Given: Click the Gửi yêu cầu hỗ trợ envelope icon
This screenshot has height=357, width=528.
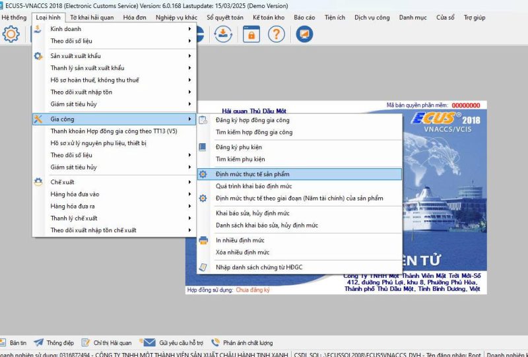Looking at the screenshot, I should 147,342.
